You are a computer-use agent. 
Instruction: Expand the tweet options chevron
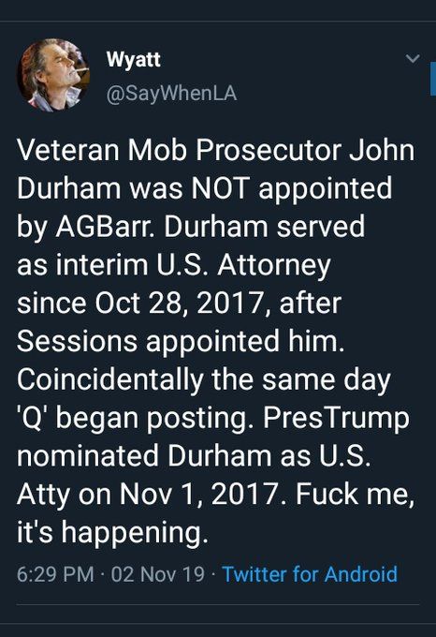coord(413,59)
